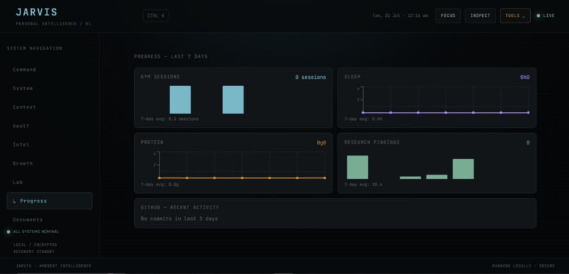Click '7-day avg: 20.4' text
The width and height of the screenshot is (569, 274).
(x=363, y=185)
